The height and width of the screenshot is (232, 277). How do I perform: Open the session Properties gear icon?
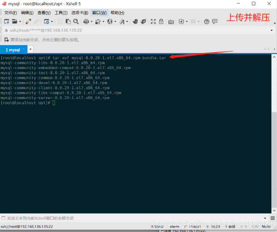47,22
